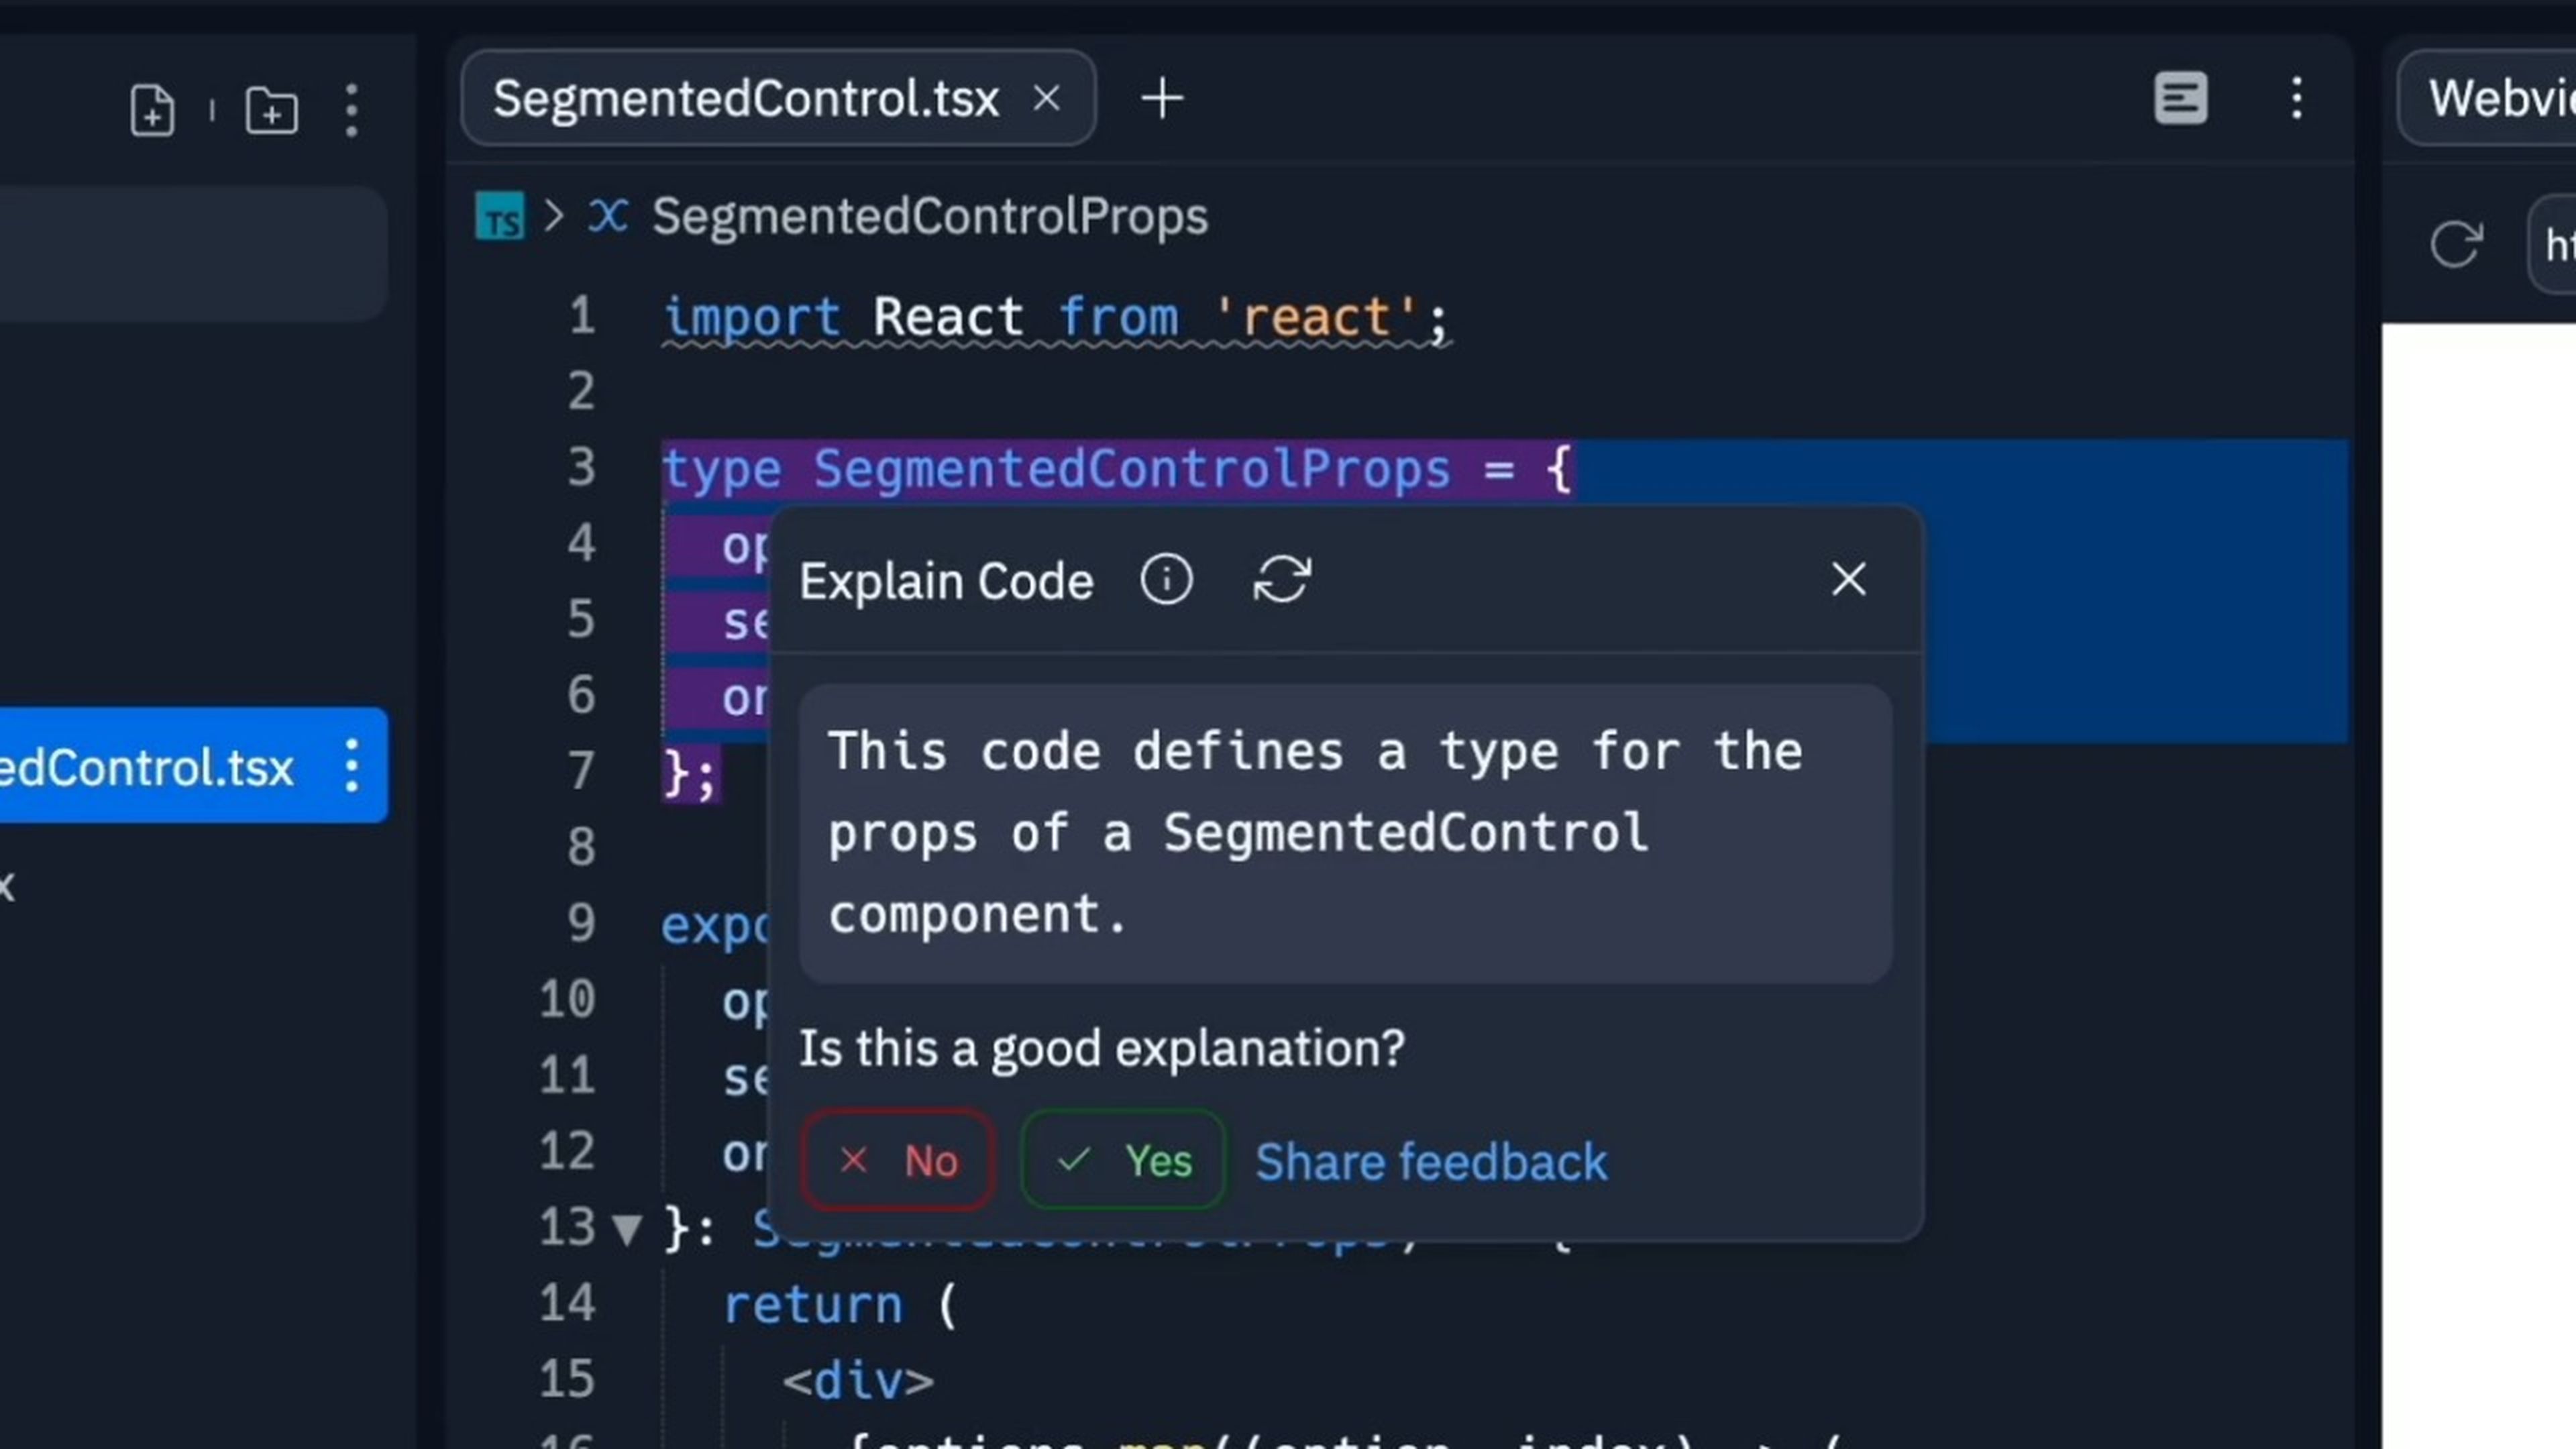Click the TS file icon in breadcrumb
The height and width of the screenshot is (1449, 2576).
point(499,216)
